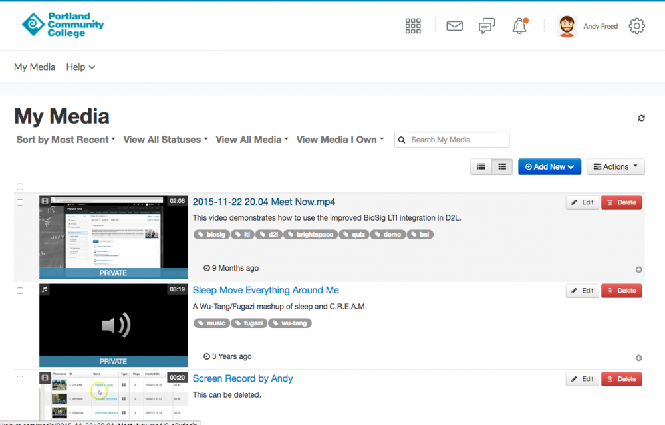Select the biosig tag on the first video

(x=211, y=234)
